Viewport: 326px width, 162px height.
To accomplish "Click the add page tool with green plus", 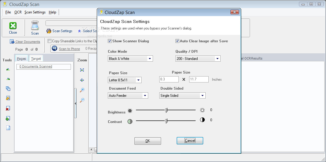I will click(8, 119).
